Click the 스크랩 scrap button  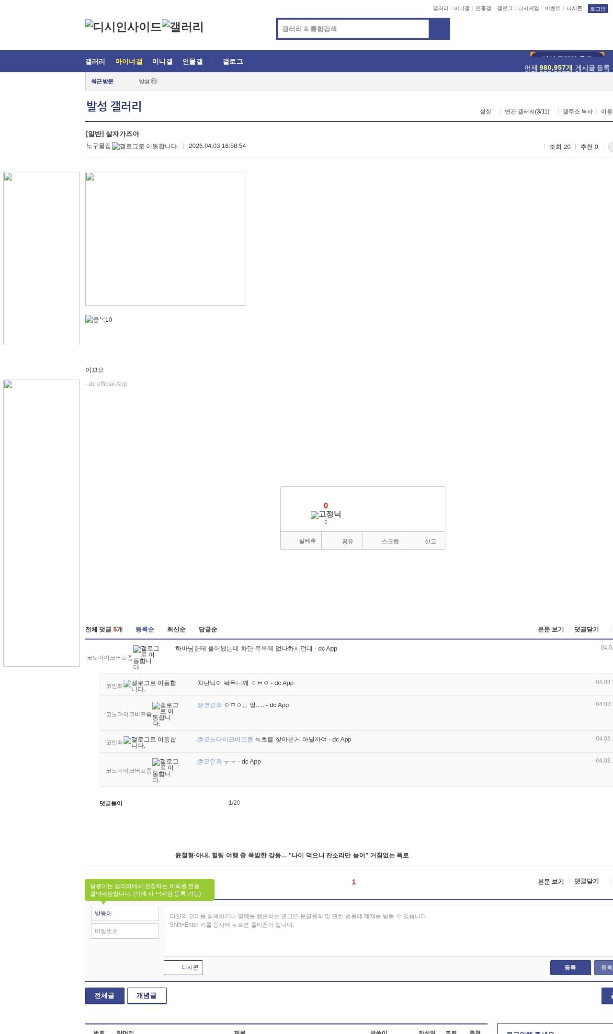[384, 541]
